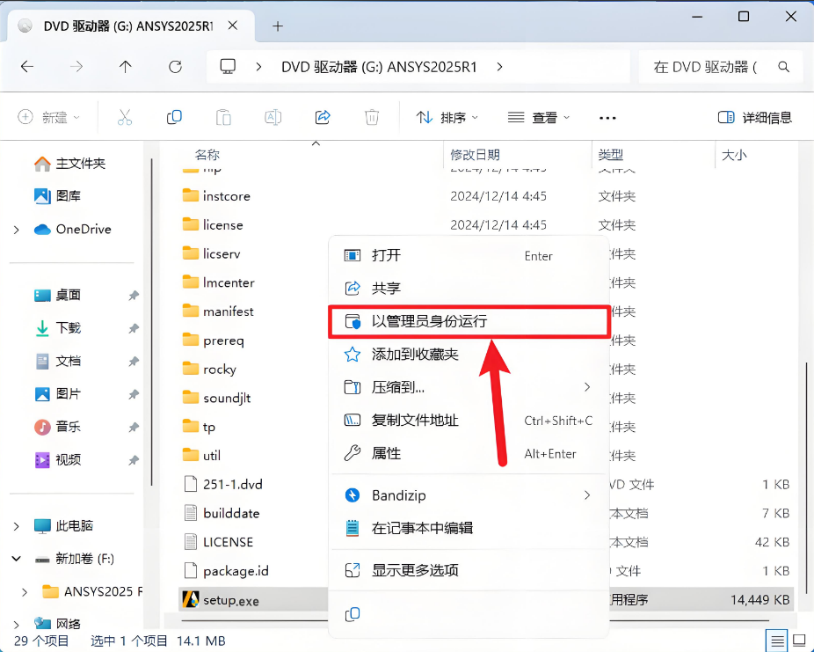Open the three-dots more options menu
Image resolution: width=814 pixels, height=652 pixels.
point(607,119)
